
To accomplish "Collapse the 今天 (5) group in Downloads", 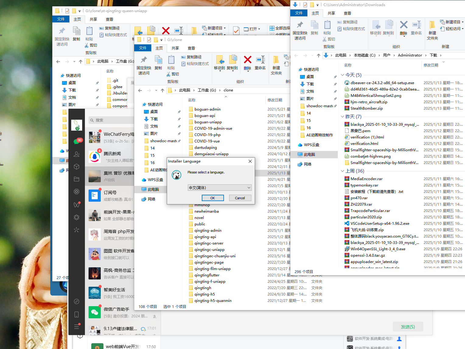I will tap(343, 75).
